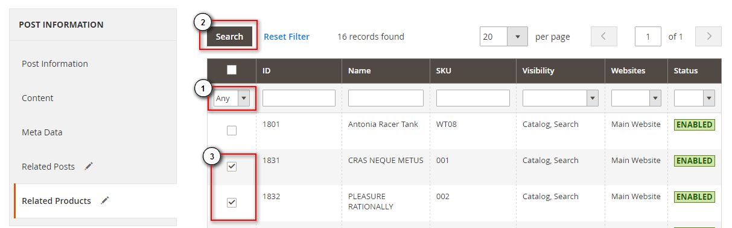Click the Search button
732x228 pixels.
229,37
